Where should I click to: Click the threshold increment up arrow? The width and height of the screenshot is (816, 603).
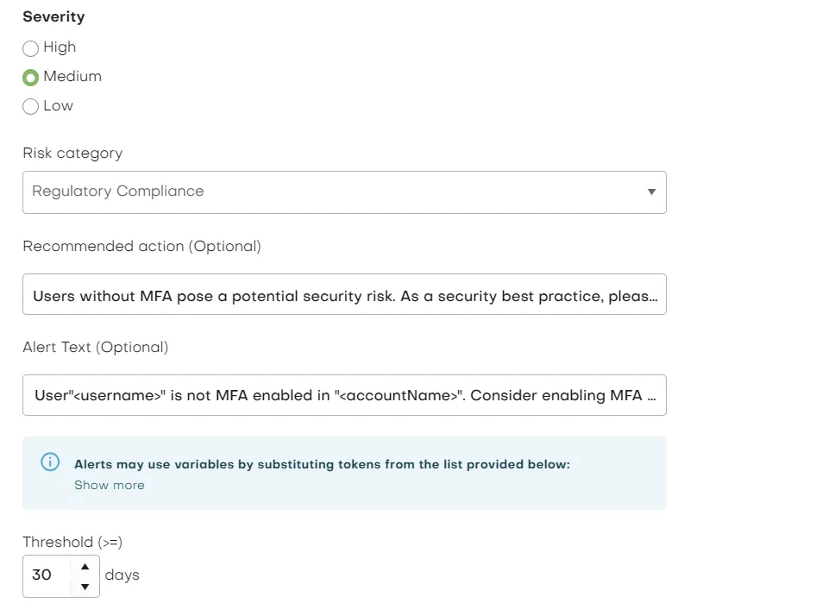[x=85, y=566]
